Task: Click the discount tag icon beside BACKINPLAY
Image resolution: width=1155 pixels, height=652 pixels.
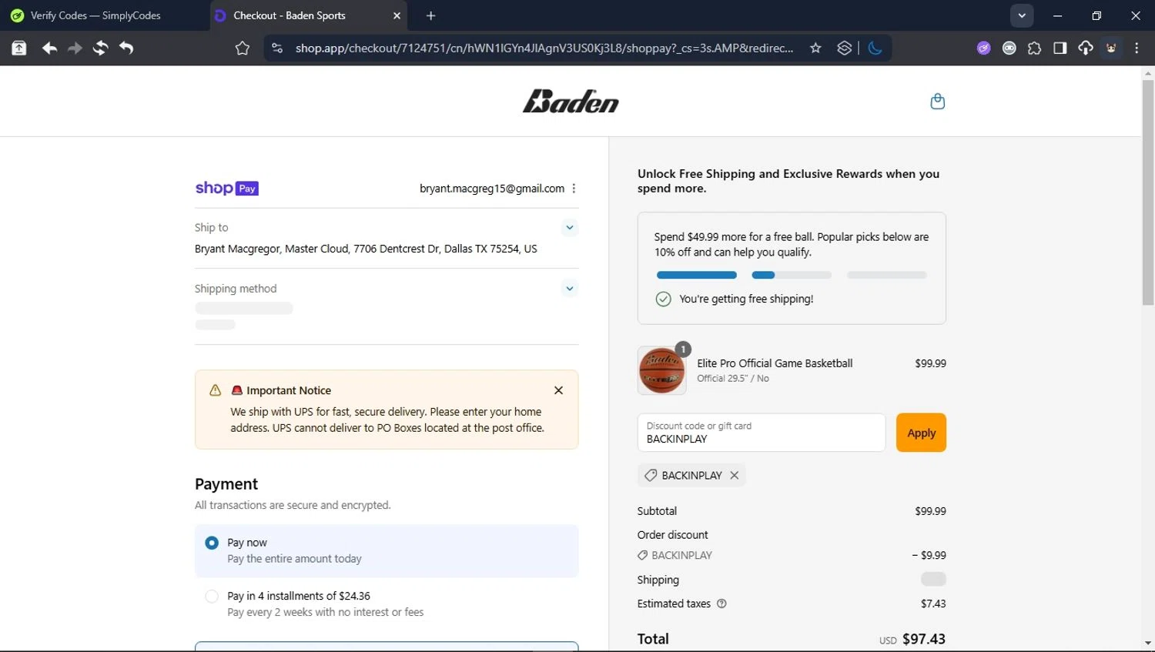Action: (x=651, y=475)
